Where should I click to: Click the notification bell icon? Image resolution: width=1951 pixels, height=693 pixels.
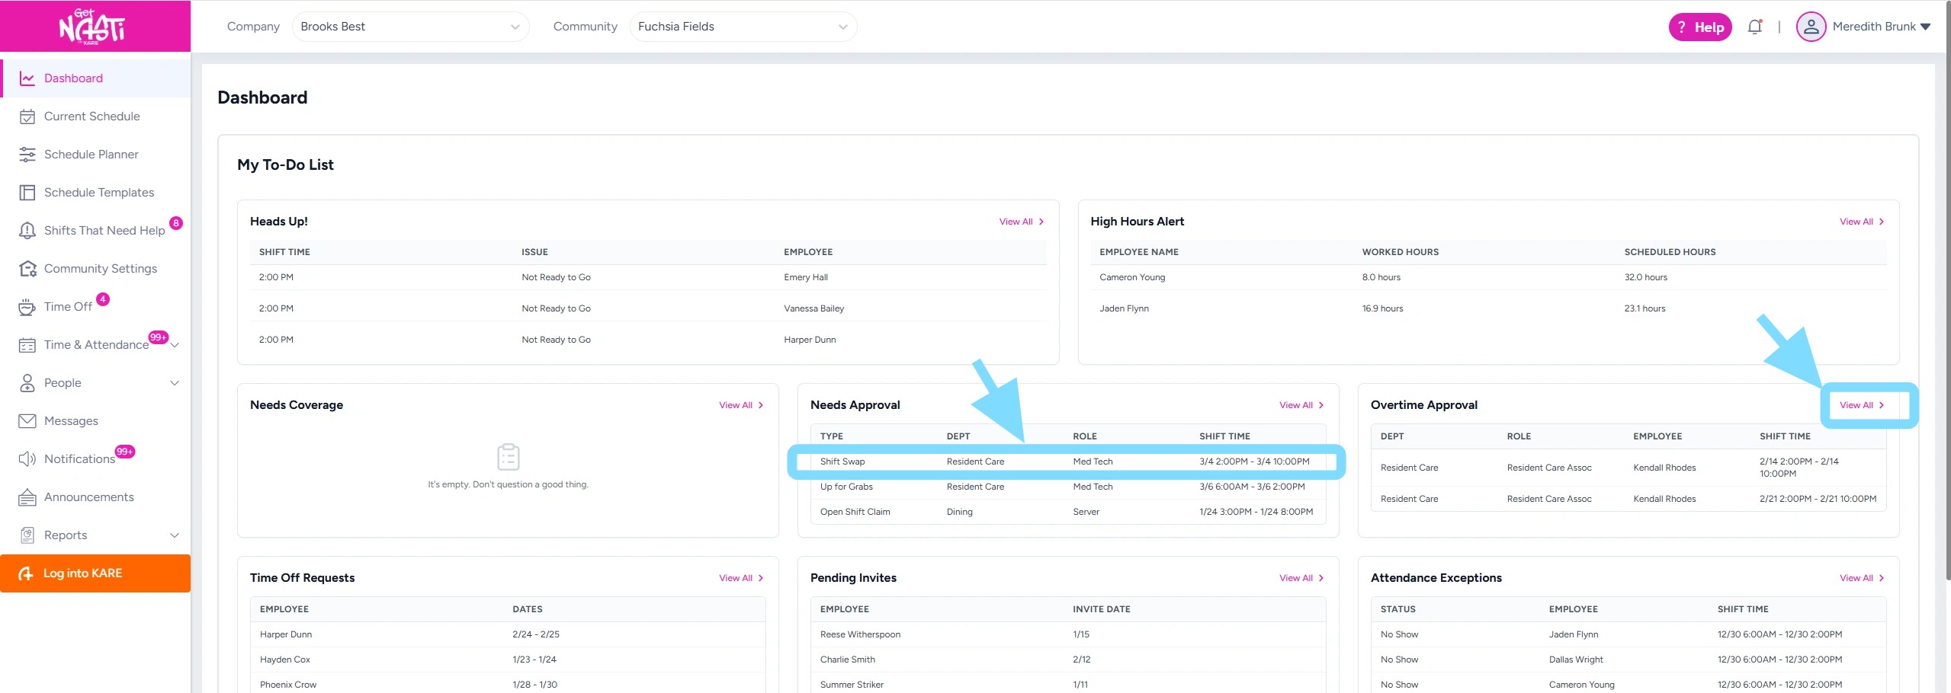pyautogui.click(x=1754, y=27)
